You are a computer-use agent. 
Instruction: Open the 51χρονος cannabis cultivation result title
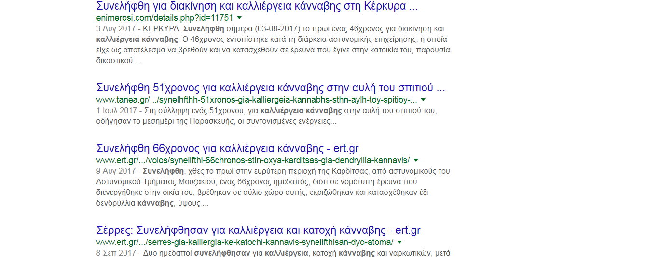pos(271,88)
